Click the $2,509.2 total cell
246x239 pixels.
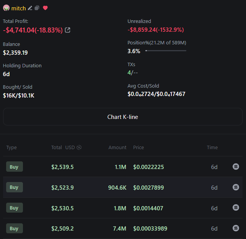tap(62, 229)
